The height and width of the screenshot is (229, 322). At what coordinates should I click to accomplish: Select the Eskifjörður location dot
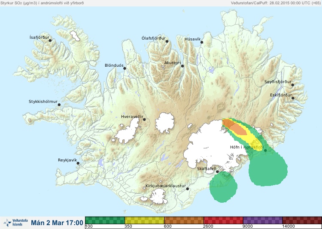coord(293,98)
